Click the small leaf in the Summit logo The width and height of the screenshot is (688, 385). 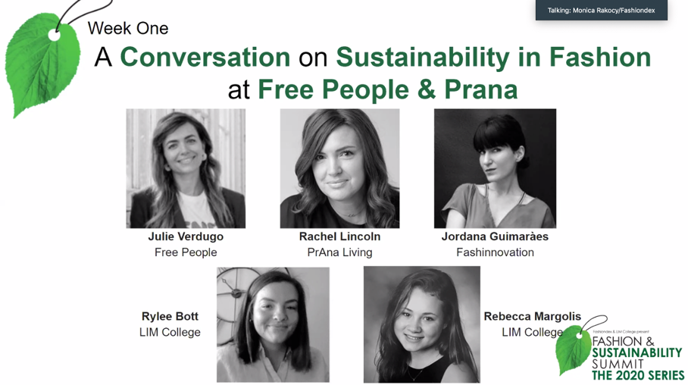(x=572, y=349)
